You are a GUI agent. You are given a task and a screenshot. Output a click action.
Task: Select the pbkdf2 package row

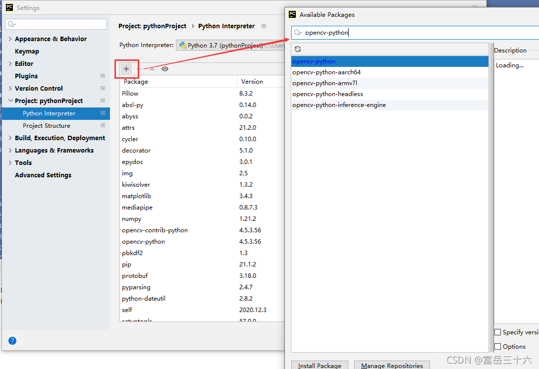pos(202,253)
